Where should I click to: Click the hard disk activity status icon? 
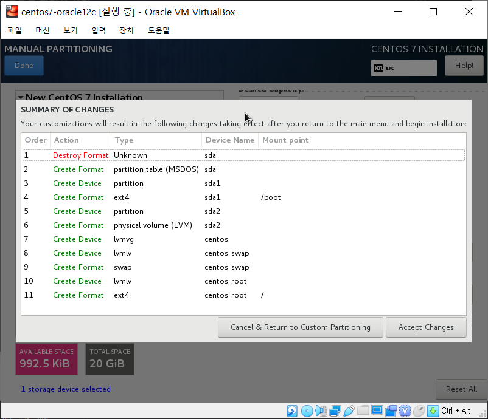coord(292,411)
